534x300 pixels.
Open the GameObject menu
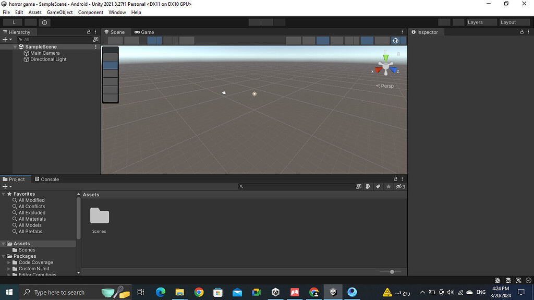click(59, 13)
